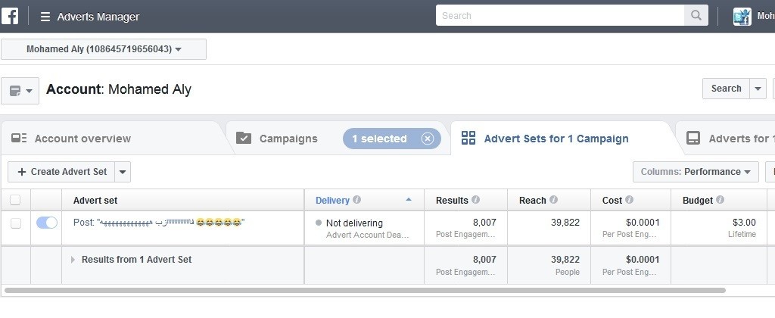Viewport: 775px width, 318px height.
Task: Click the top search input field
Action: click(x=560, y=16)
